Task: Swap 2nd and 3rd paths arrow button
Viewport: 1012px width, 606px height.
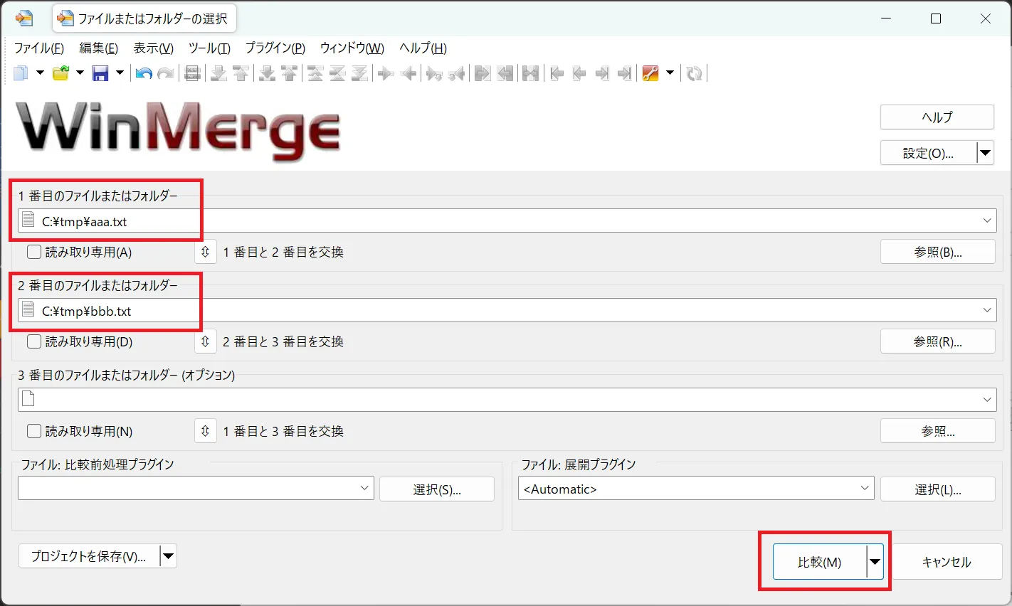Action: [x=205, y=341]
